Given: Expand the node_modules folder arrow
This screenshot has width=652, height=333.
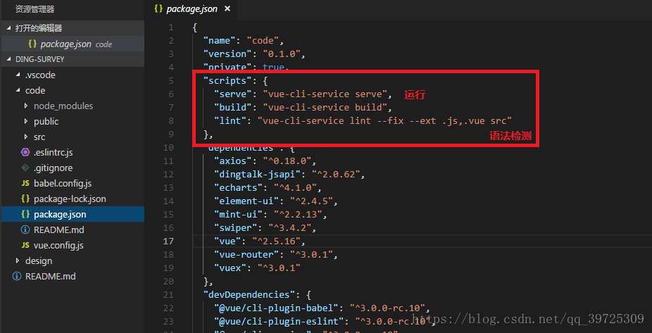Looking at the screenshot, I should coord(26,106).
